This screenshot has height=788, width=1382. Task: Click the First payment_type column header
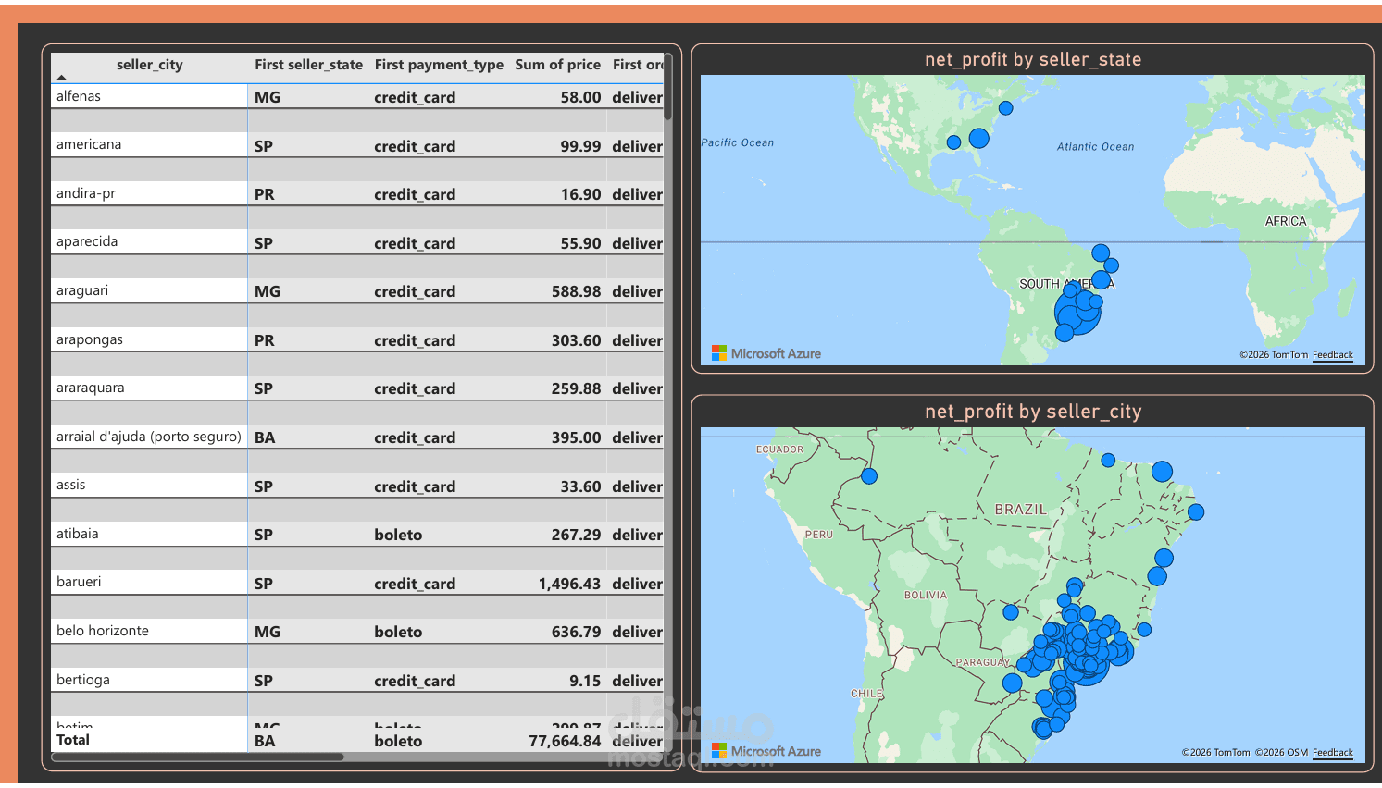[439, 65]
